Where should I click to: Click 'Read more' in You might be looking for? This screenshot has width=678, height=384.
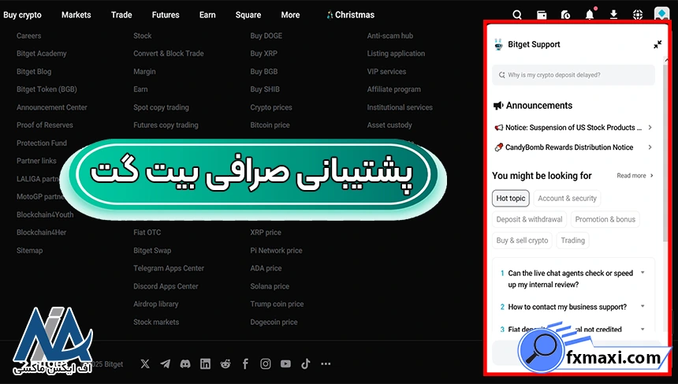[635, 176]
